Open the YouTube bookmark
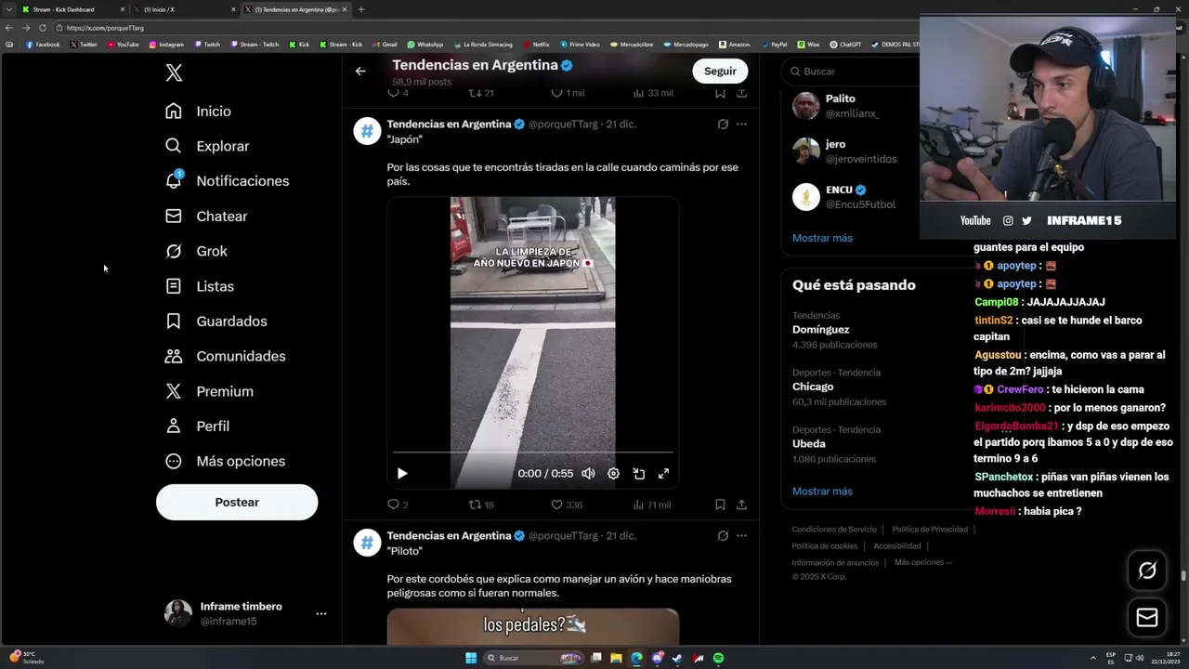Viewport: 1189px width, 669px height. (x=123, y=44)
